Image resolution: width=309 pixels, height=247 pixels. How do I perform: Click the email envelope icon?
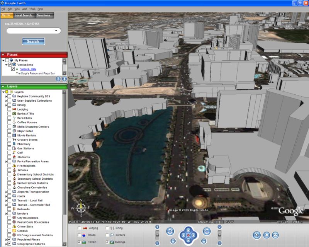(x=275, y=235)
